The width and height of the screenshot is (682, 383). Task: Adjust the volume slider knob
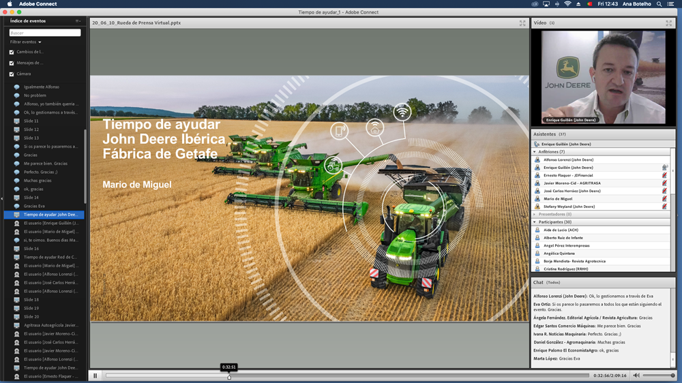[672, 376]
